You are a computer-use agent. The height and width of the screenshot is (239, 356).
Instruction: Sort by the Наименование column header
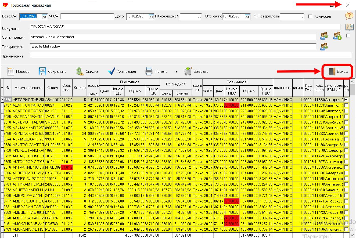click(x=28, y=88)
